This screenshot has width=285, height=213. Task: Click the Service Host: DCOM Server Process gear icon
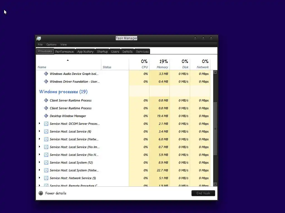(46, 124)
